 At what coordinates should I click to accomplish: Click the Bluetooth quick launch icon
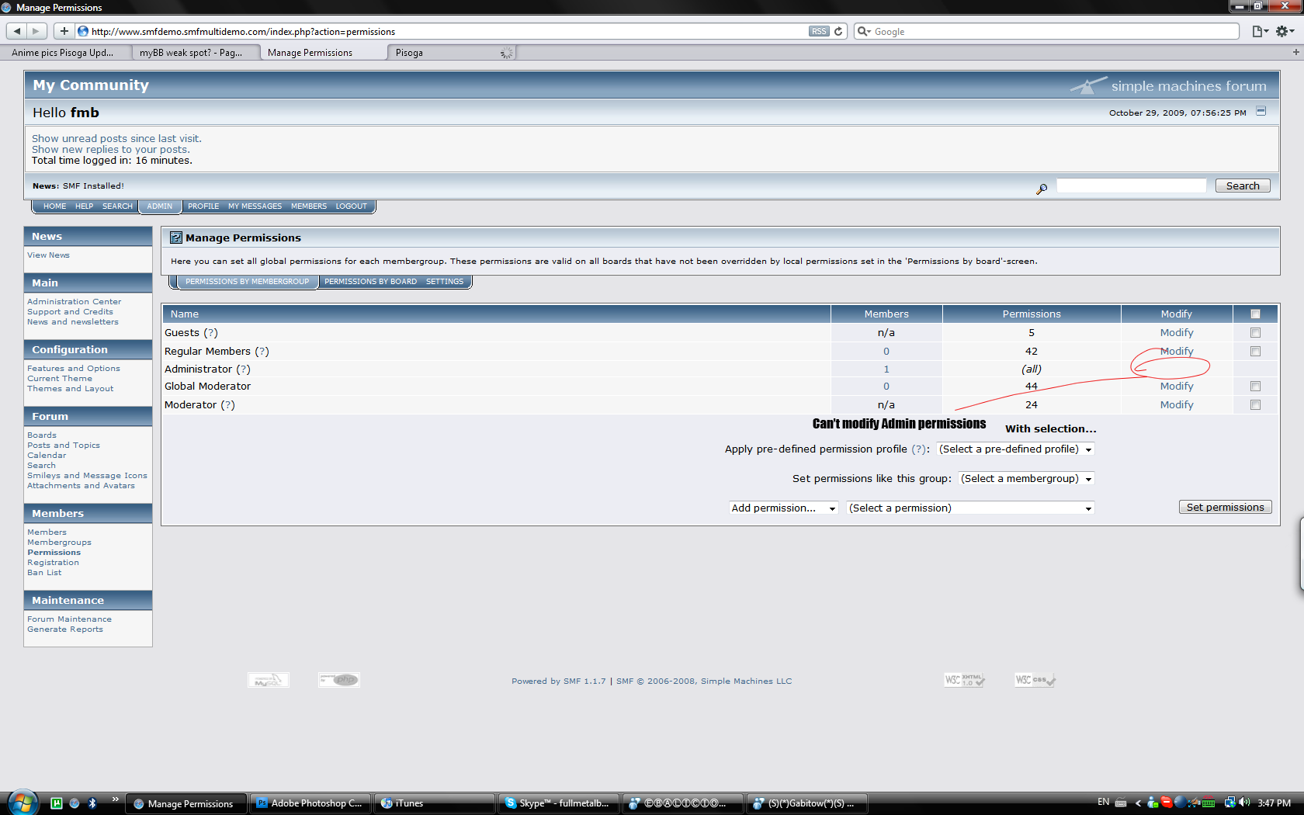tap(92, 803)
